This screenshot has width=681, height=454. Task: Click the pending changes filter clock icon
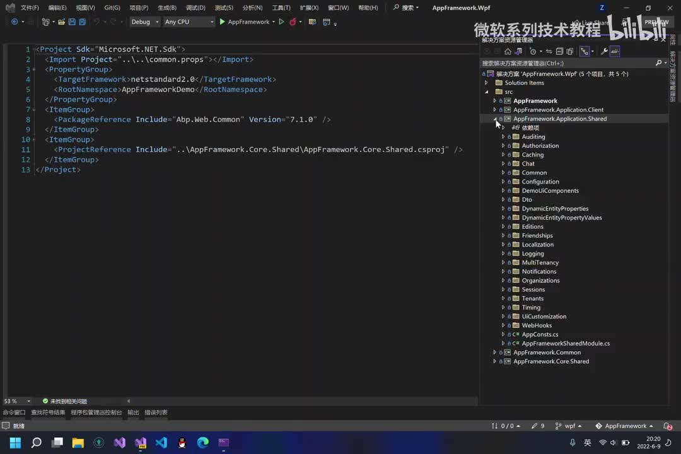pos(533,51)
